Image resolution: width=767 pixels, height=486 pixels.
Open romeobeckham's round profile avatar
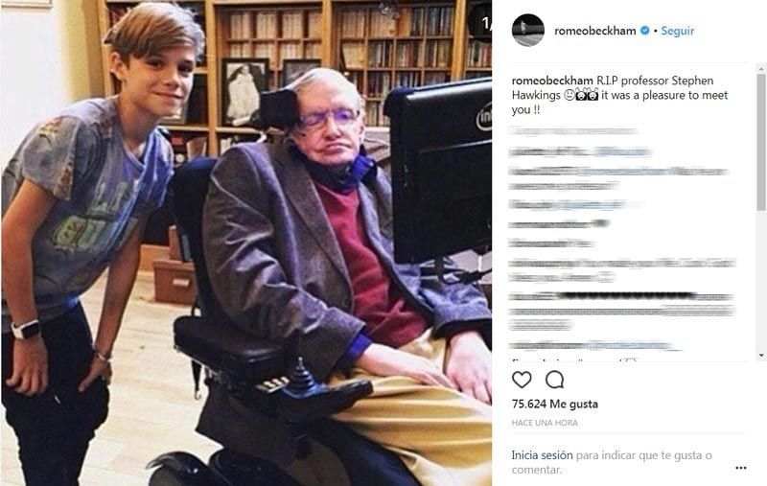(528, 31)
